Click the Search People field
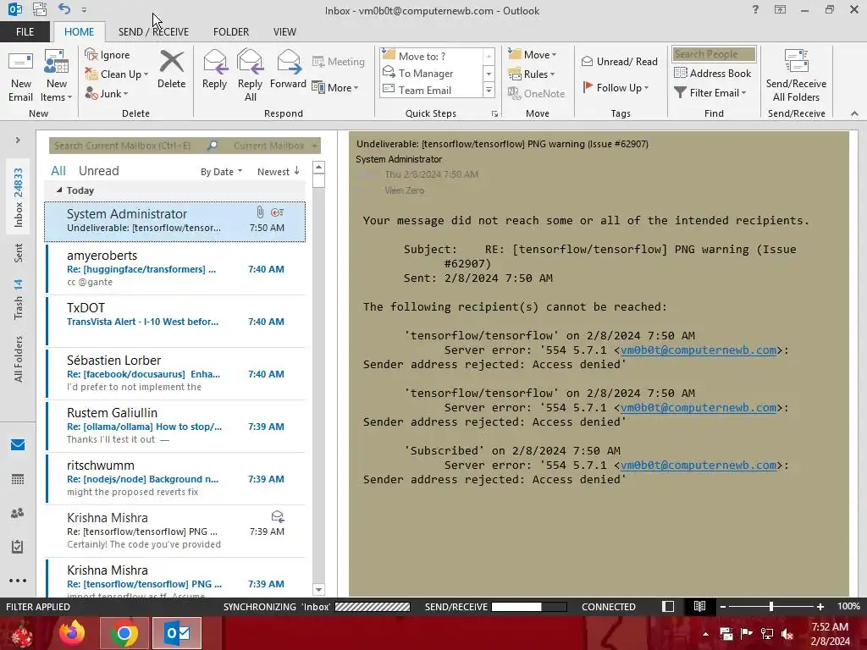This screenshot has width=867, height=650. 714,54
